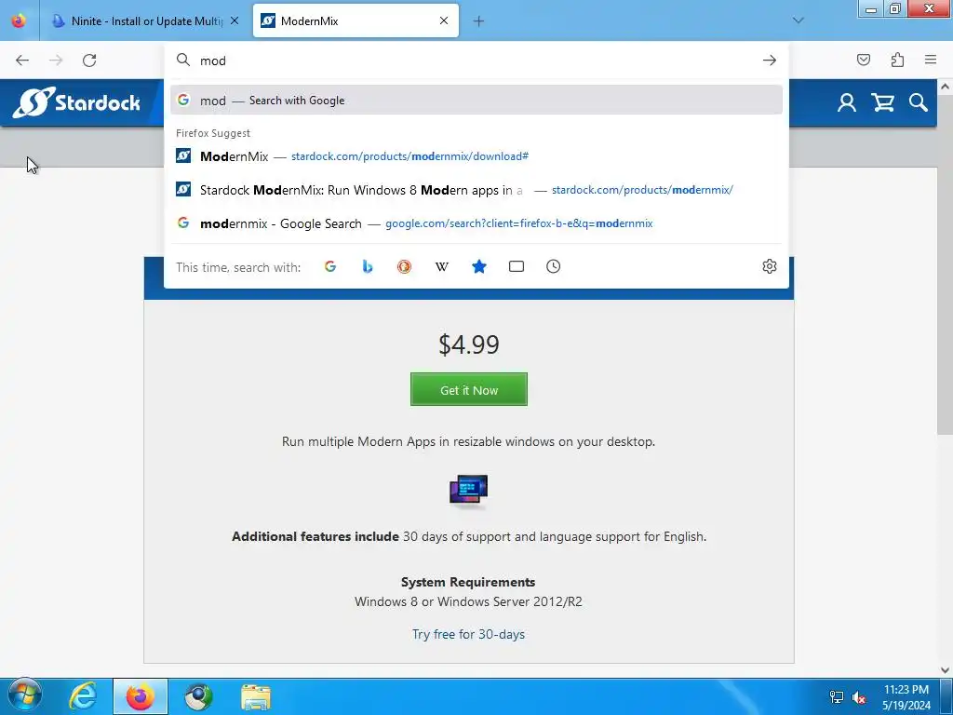Viewport: 953px width, 715px height.
Task: Open search settings gear in the dropdown
Action: point(770,266)
